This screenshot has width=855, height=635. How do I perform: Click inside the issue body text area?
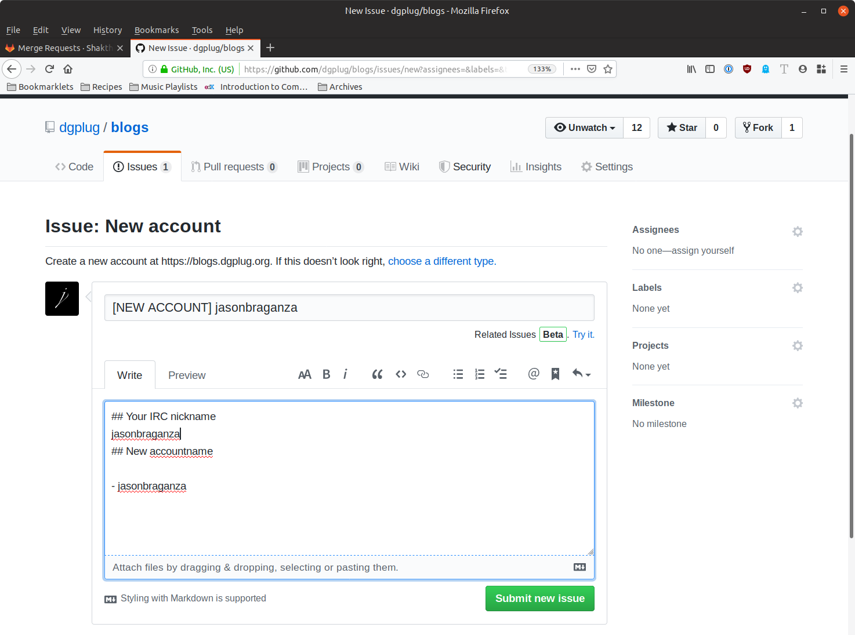pyautogui.click(x=349, y=478)
